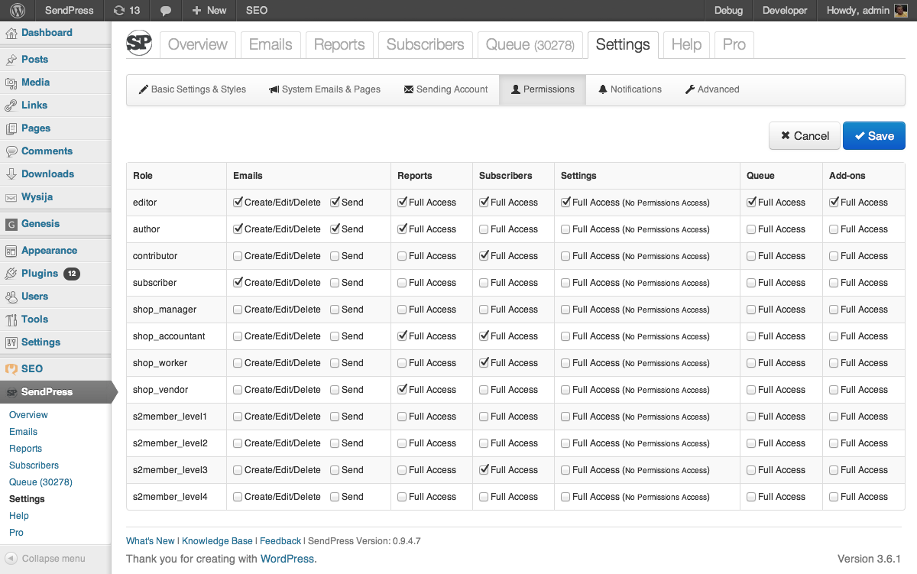Click the Wysija envelope icon
Image resolution: width=917 pixels, height=574 pixels.
(11, 197)
